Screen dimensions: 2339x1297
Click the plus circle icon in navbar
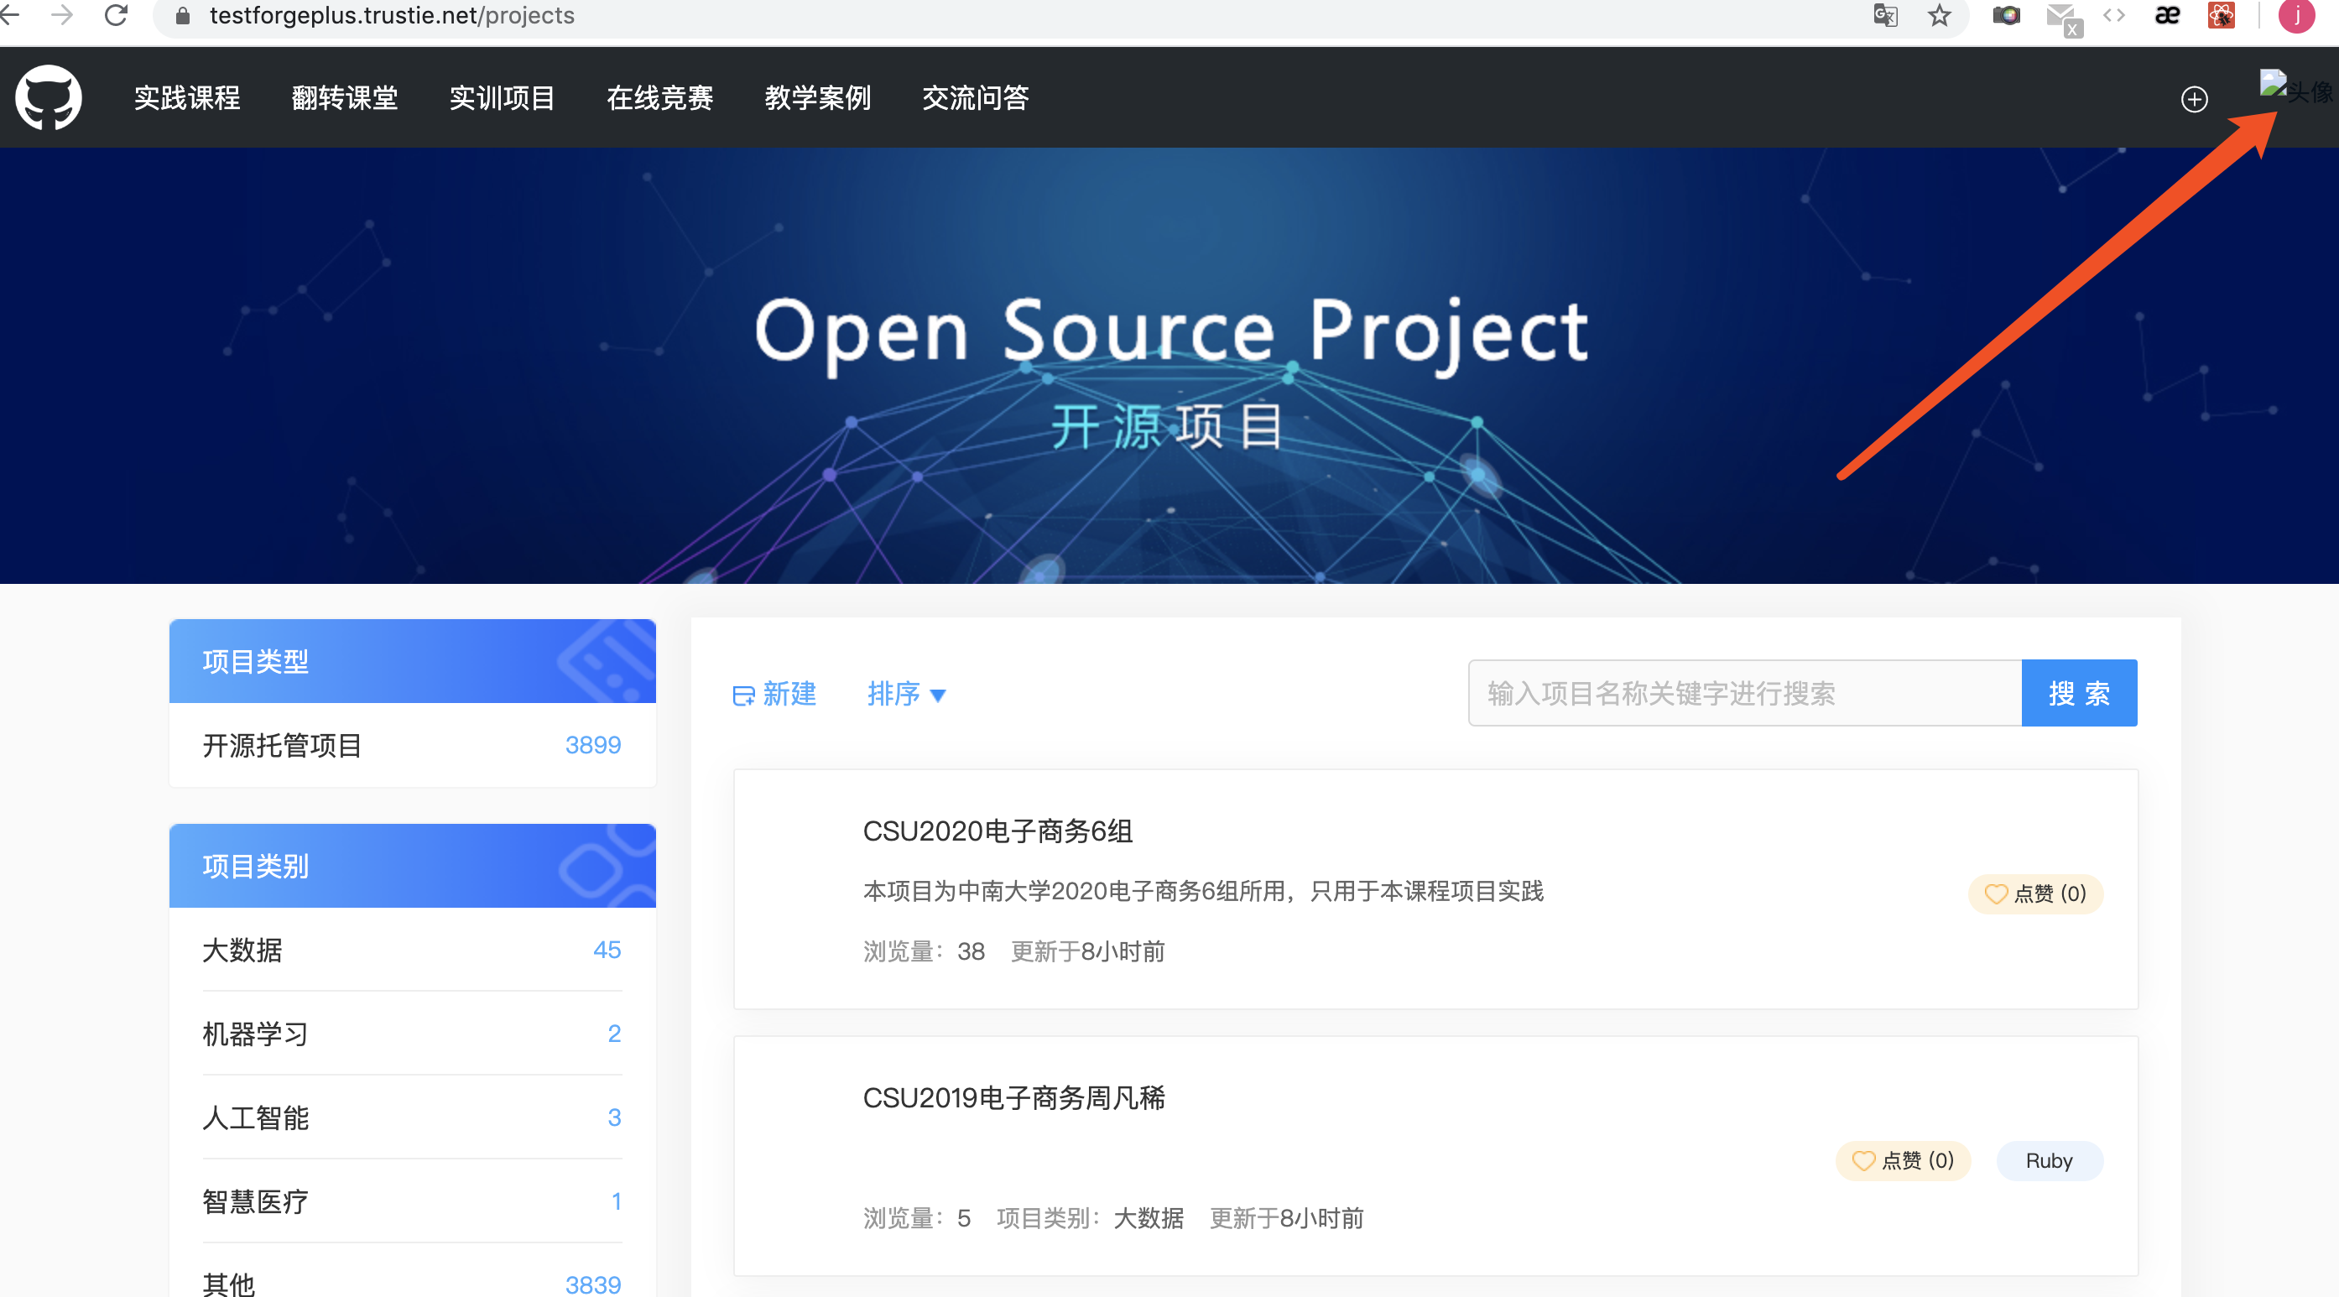(2194, 99)
